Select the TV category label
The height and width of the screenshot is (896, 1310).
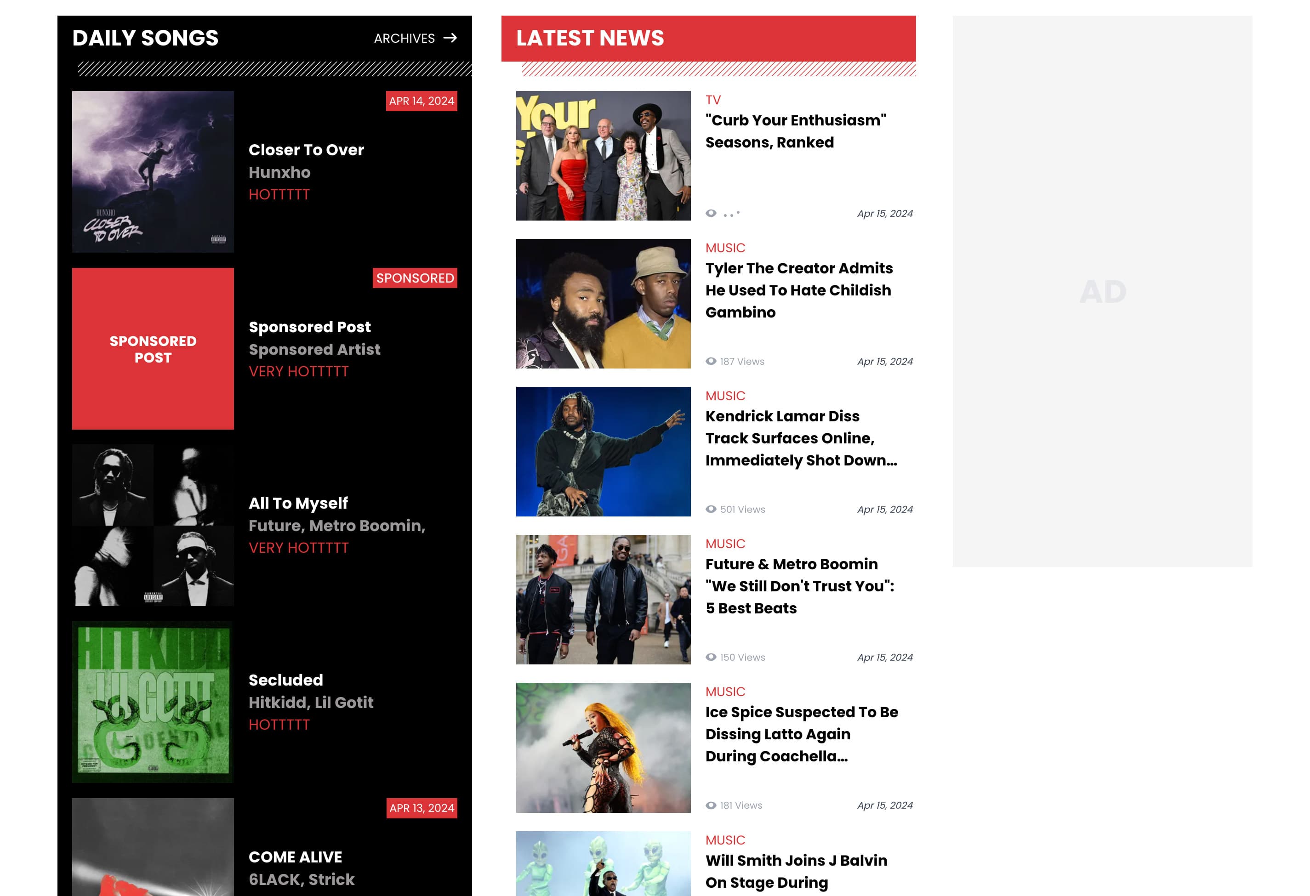713,100
